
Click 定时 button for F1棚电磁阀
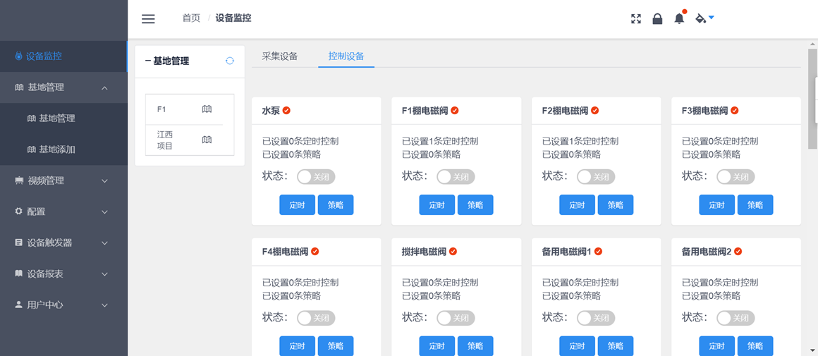(x=437, y=205)
